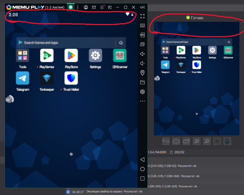Click the 1.0.4.194:8000 address text
The width and height of the screenshot is (244, 195).
[x=157, y=152]
